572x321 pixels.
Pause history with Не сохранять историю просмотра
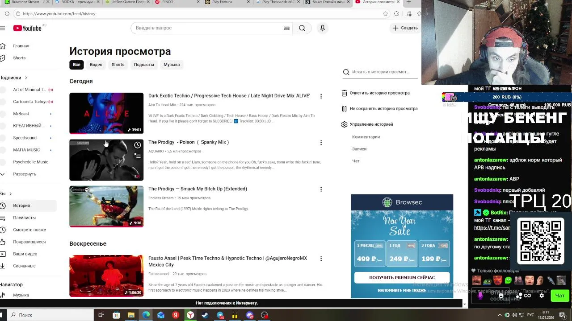(x=379, y=109)
